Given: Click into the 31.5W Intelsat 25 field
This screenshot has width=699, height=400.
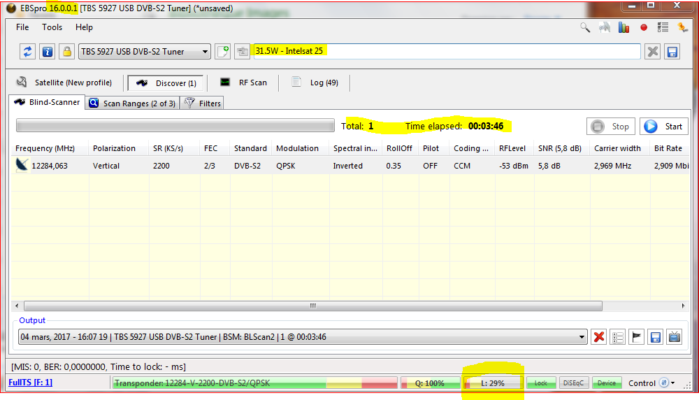Looking at the screenshot, I should (x=446, y=52).
